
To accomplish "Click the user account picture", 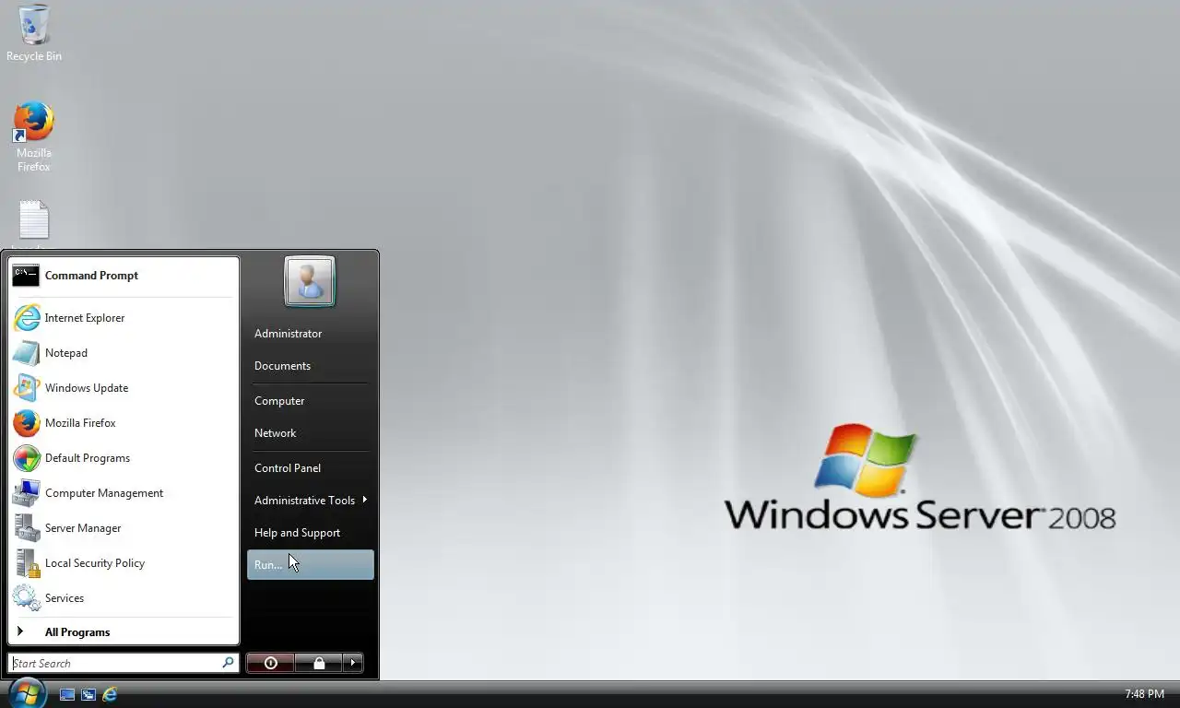I will 310,281.
